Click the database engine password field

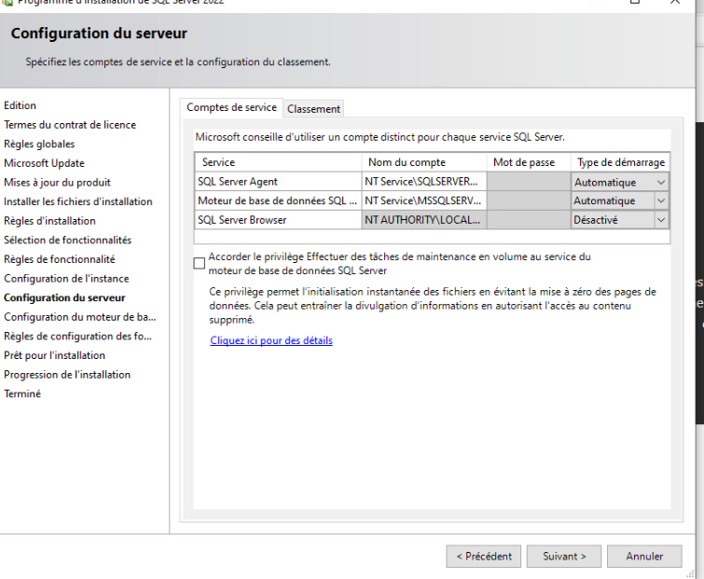coord(529,200)
